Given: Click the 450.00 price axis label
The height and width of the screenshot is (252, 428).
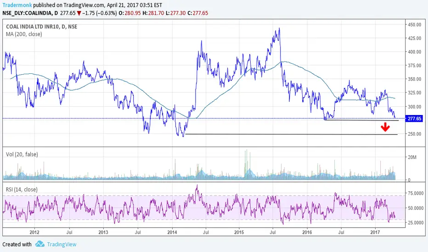Looking at the screenshot, I should tap(414, 25).
